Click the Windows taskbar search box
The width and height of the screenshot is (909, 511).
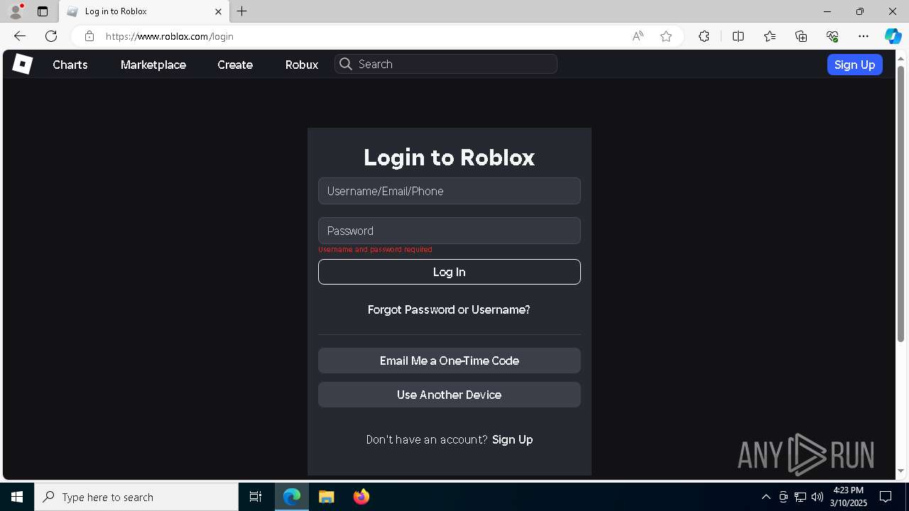[136, 497]
